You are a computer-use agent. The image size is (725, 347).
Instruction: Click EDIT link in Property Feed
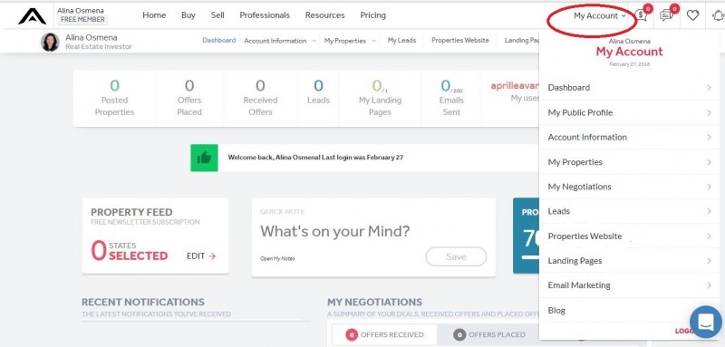point(201,256)
